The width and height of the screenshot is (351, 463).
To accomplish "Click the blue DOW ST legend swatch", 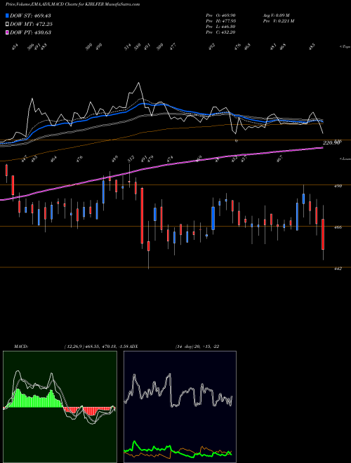I will click(7, 15).
